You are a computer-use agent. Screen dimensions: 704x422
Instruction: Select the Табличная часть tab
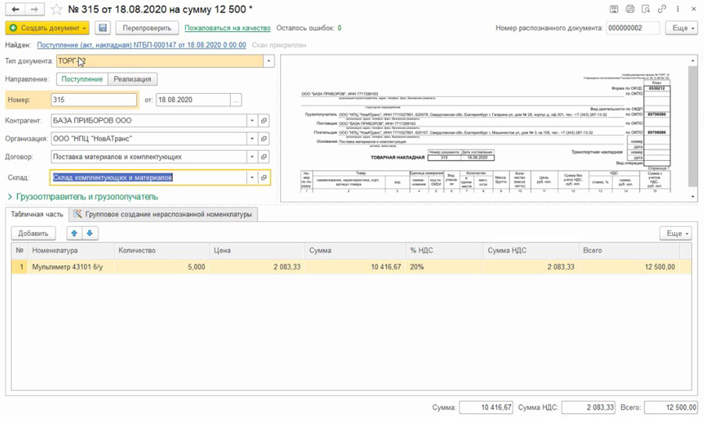pos(36,214)
